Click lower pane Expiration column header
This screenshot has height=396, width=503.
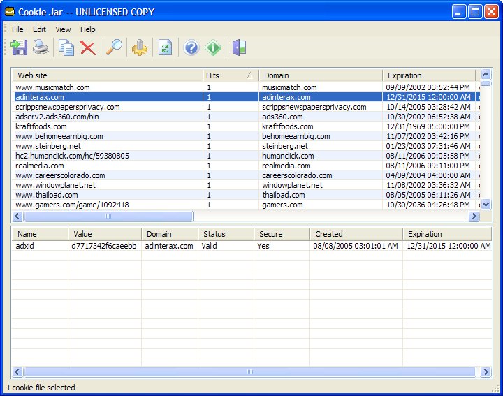447,234
